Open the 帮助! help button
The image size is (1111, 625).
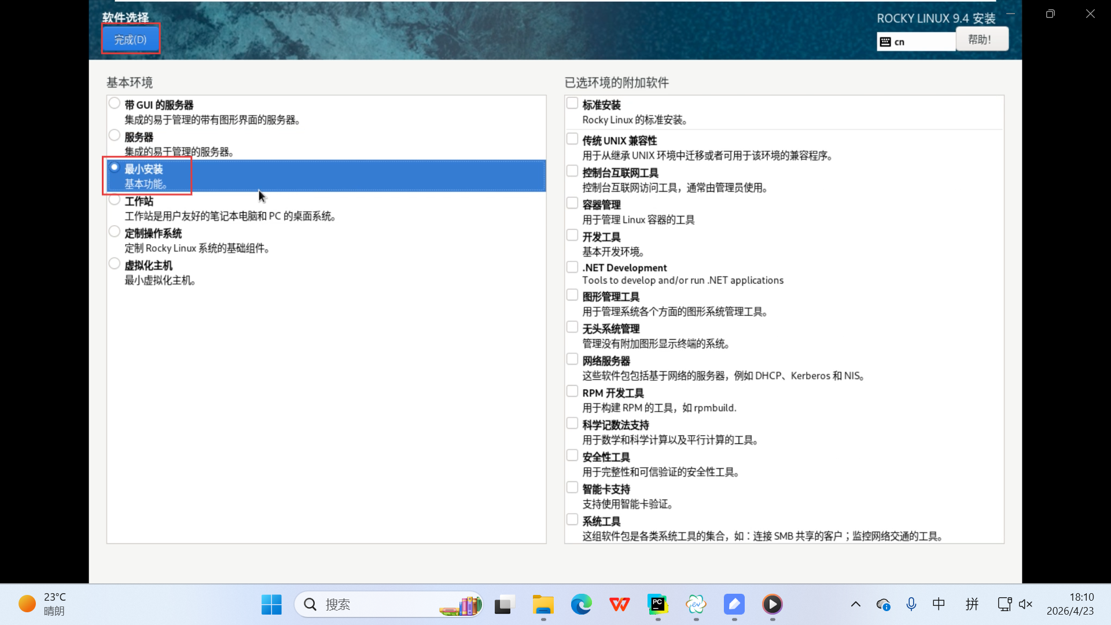pyautogui.click(x=981, y=39)
